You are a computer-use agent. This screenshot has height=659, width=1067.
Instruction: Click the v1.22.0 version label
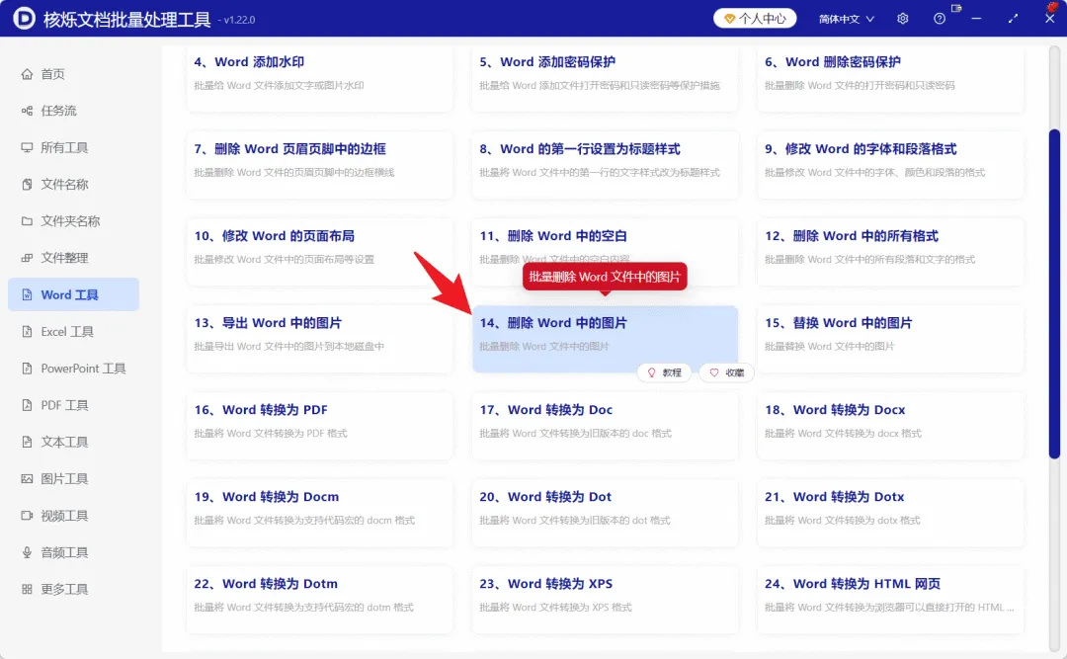239,21
